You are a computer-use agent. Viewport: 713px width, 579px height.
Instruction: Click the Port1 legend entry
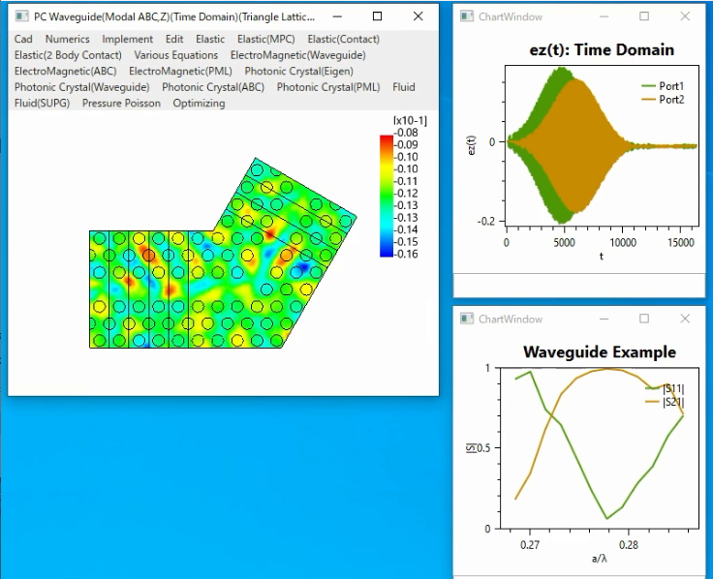click(x=663, y=86)
